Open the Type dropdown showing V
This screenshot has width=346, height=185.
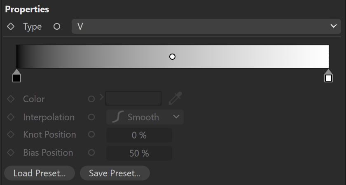coord(206,26)
